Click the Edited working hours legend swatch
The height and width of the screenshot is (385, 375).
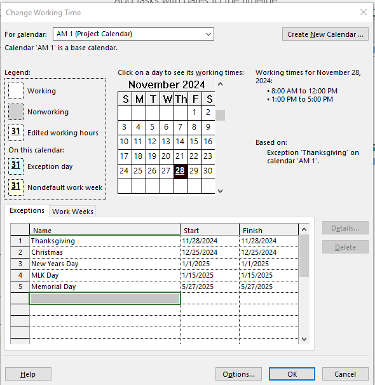tap(16, 133)
